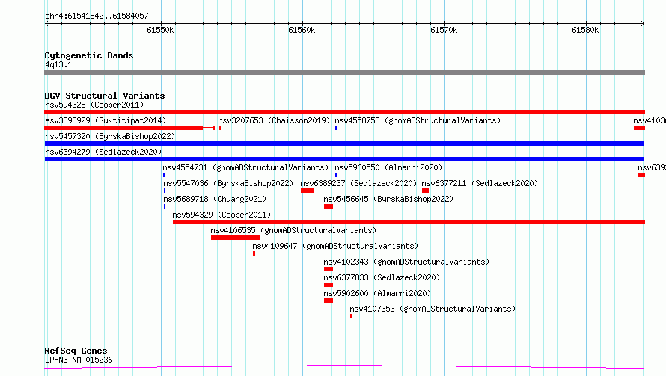
Task: Click the 61560k ruler position
Action: 302,30
